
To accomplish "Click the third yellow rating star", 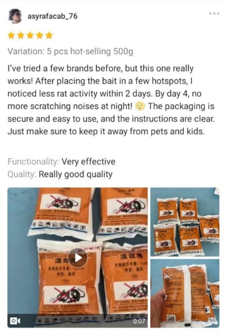I will point(30,35).
